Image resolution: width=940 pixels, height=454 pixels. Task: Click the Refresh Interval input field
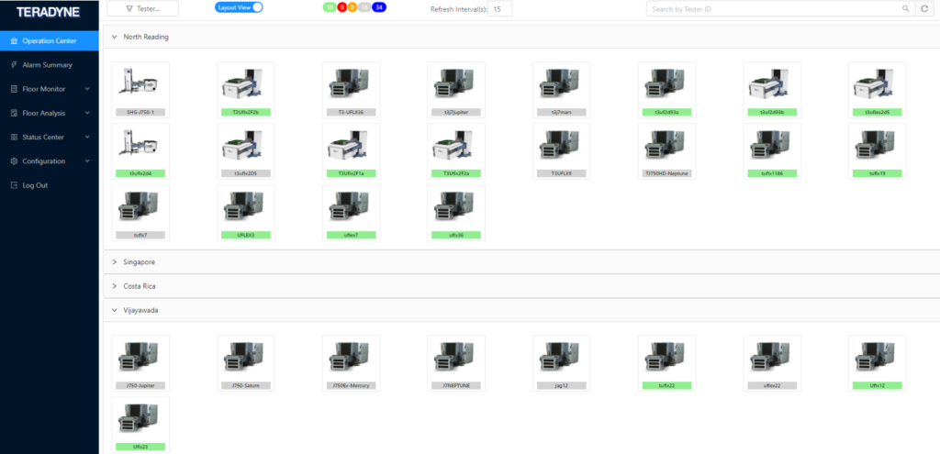click(500, 9)
